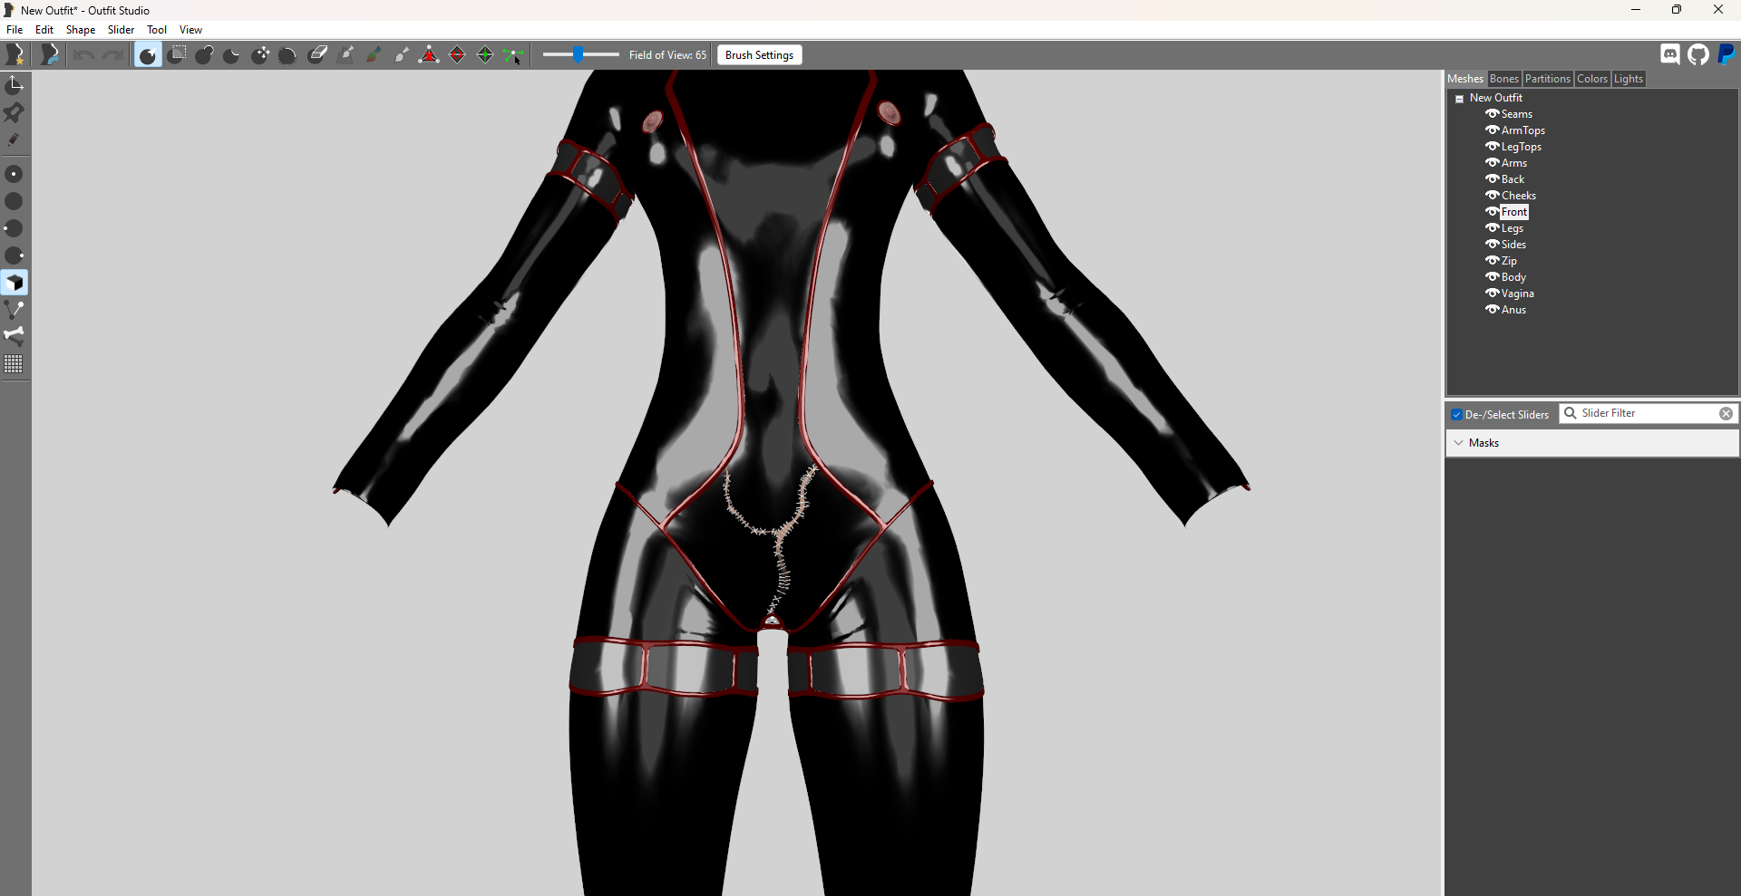This screenshot has width=1741, height=896.
Task: Select the Color paint brush tool
Action: 373,55
